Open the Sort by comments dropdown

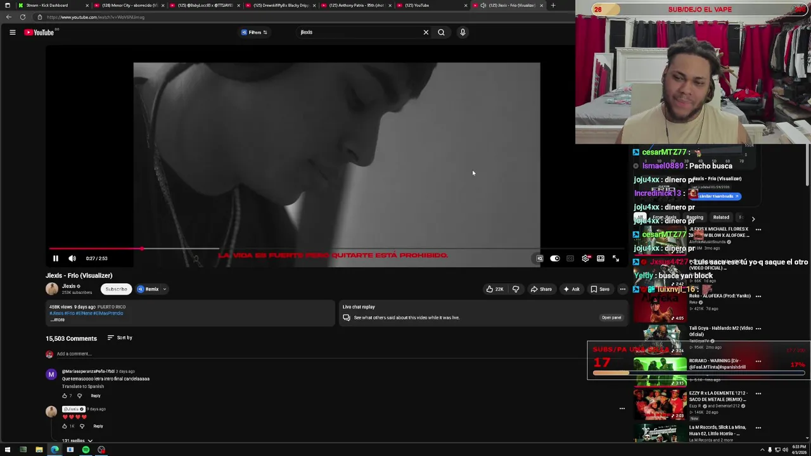click(x=120, y=338)
